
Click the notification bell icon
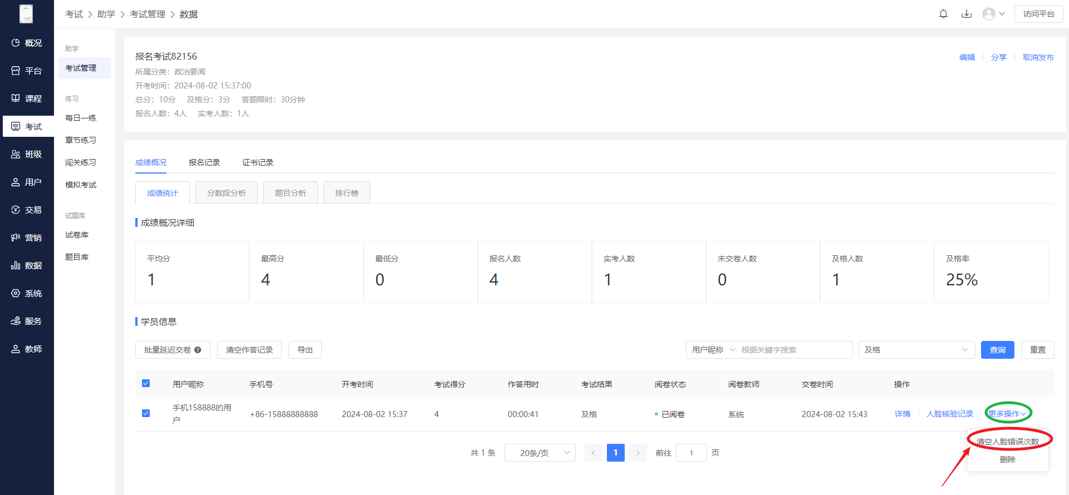tap(943, 14)
